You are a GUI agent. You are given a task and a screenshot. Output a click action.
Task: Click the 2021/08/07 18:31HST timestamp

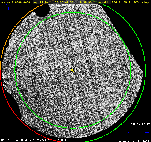135,141
